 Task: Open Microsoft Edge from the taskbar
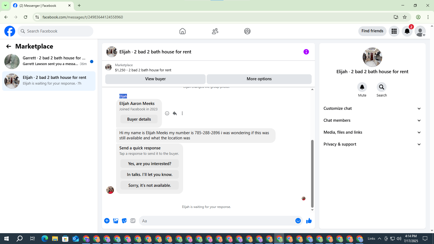pyautogui.click(x=45, y=239)
